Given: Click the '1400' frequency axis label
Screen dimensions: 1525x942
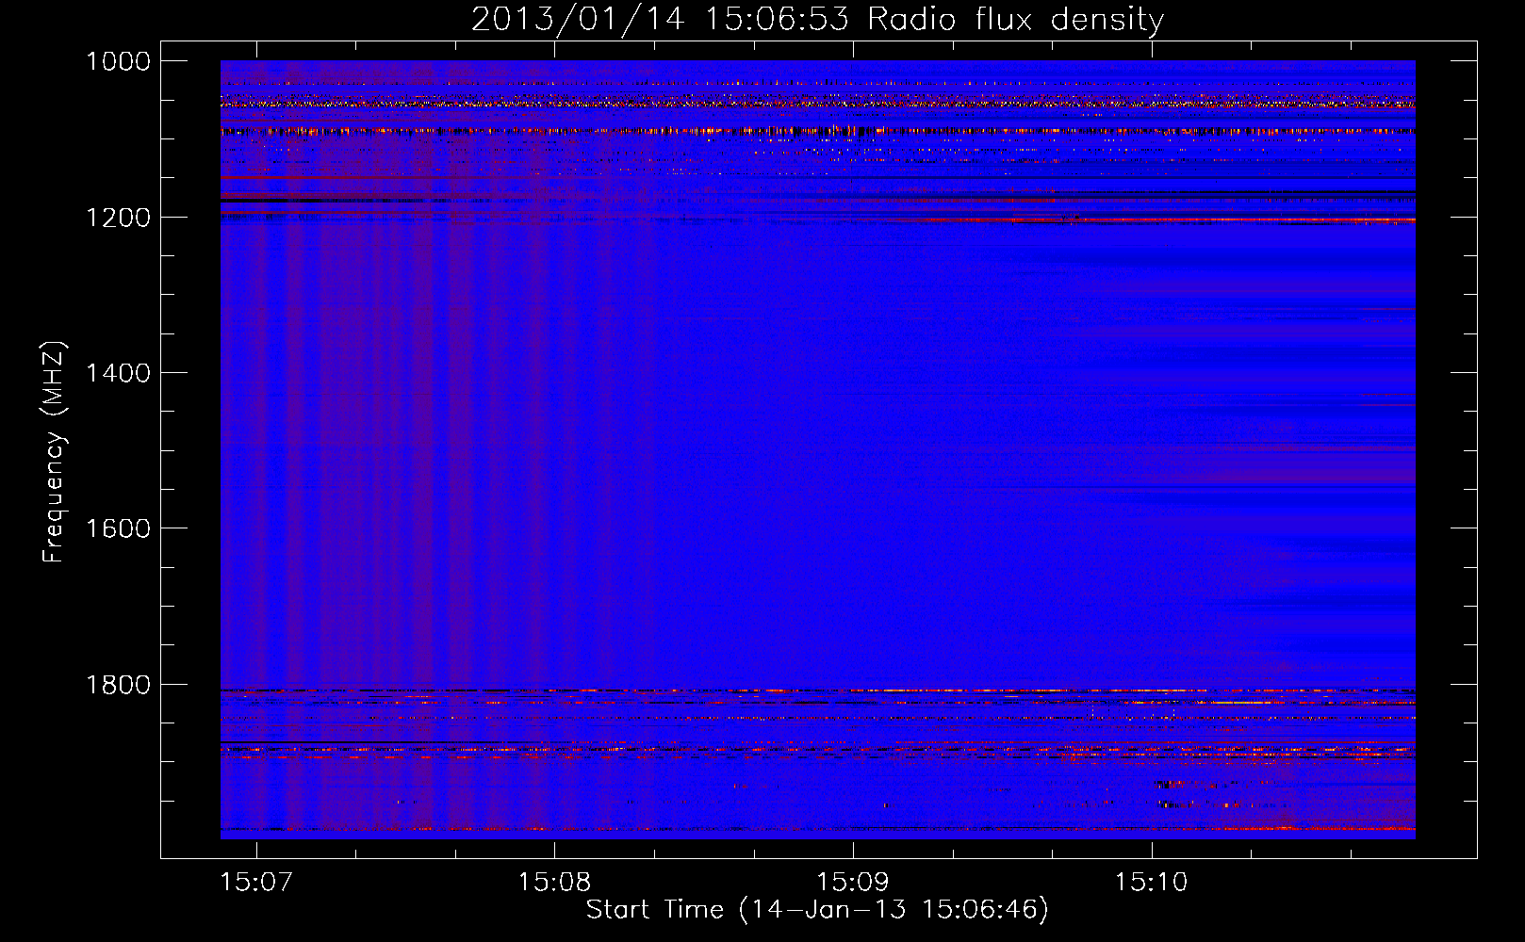Looking at the screenshot, I should click(x=118, y=373).
